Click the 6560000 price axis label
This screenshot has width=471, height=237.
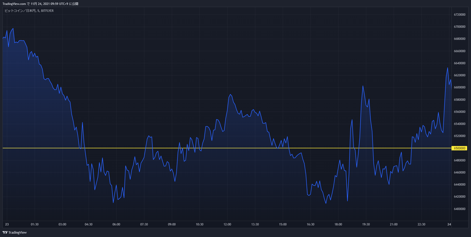point(459,112)
